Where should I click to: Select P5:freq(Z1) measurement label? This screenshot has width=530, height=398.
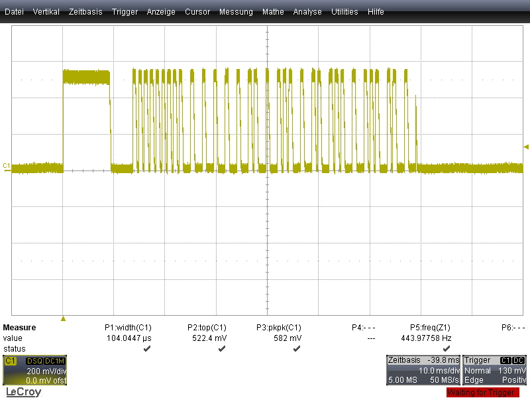tap(430, 328)
